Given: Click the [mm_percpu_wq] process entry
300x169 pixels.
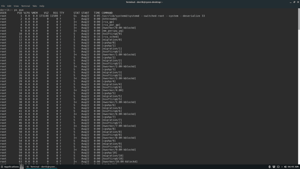Looking at the screenshot, I should pos(112,31).
